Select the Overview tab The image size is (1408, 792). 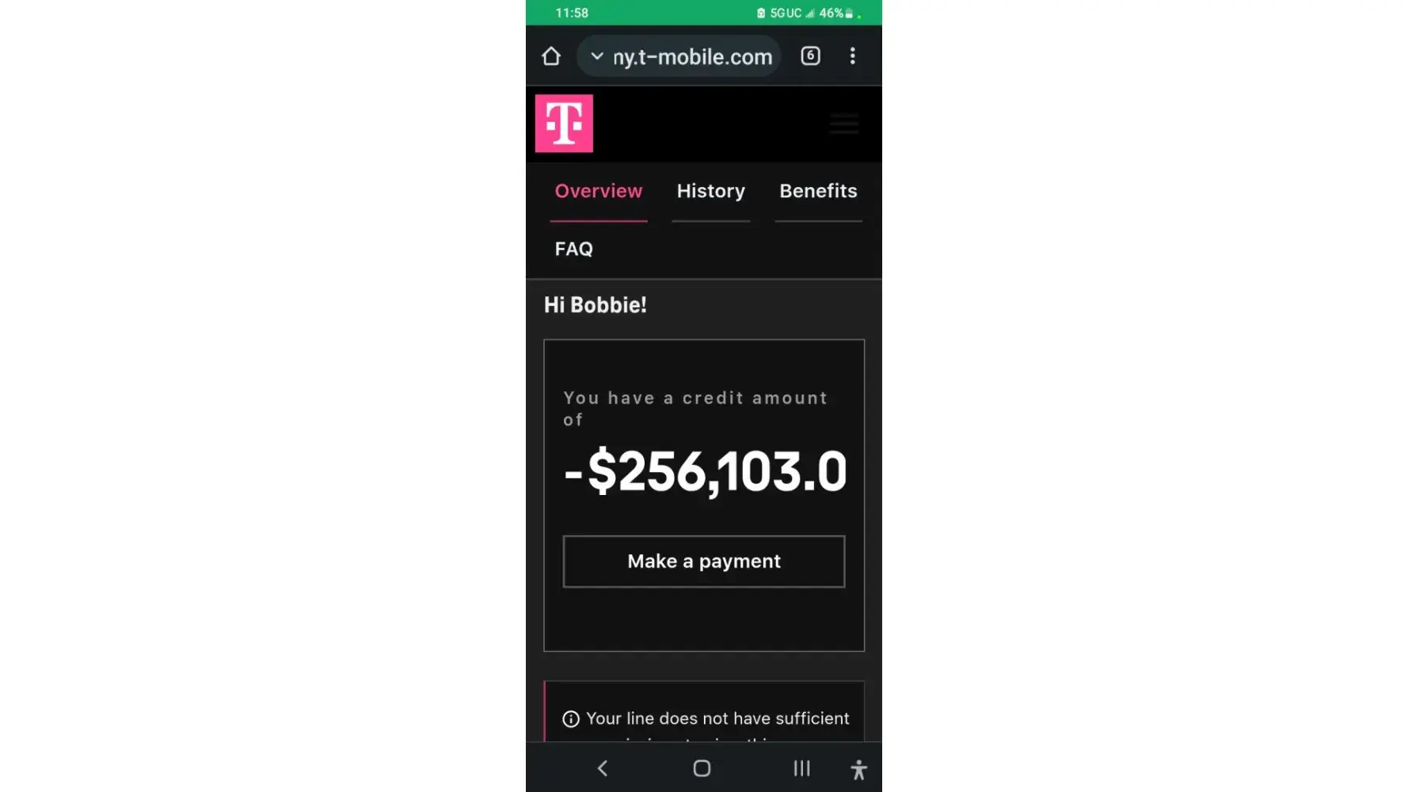pyautogui.click(x=599, y=191)
